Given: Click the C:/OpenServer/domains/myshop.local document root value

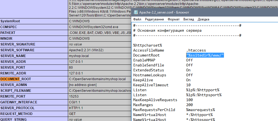Looking at the screenshot, I should point(97,79).
